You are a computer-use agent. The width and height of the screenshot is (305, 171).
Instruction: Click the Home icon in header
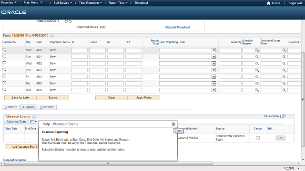(269, 3)
